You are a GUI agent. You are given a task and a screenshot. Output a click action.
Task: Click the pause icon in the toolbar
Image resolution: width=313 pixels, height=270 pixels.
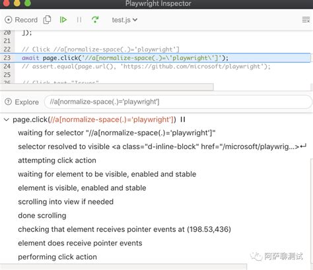79,20
